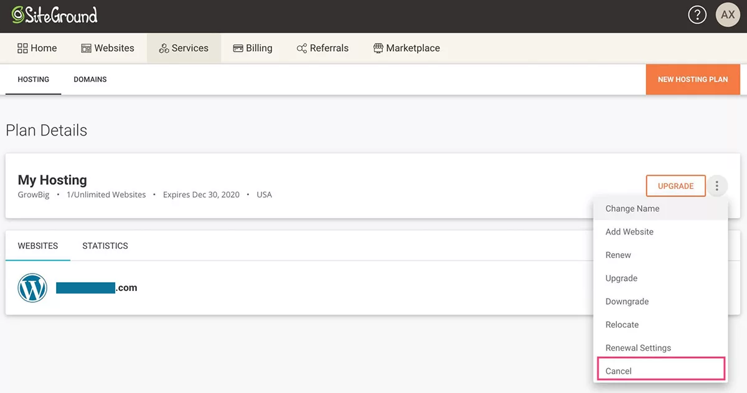Navigate to Referrals page
The image size is (747, 393).
click(322, 48)
